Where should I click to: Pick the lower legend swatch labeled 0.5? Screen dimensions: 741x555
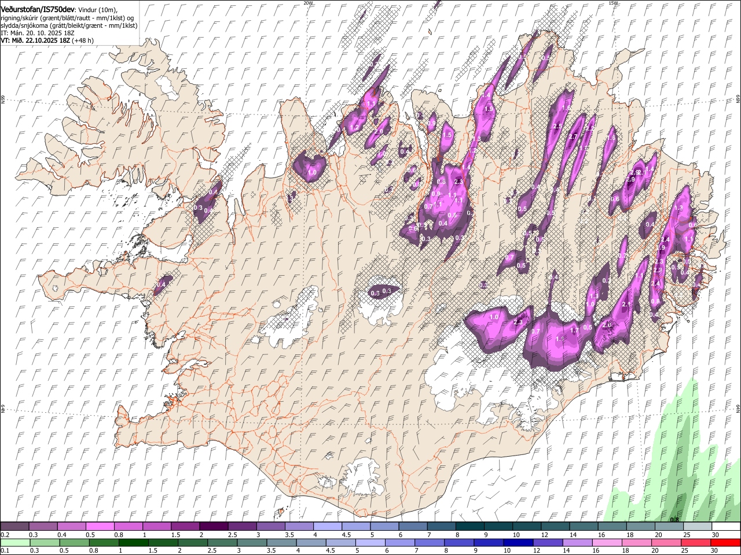(74, 543)
